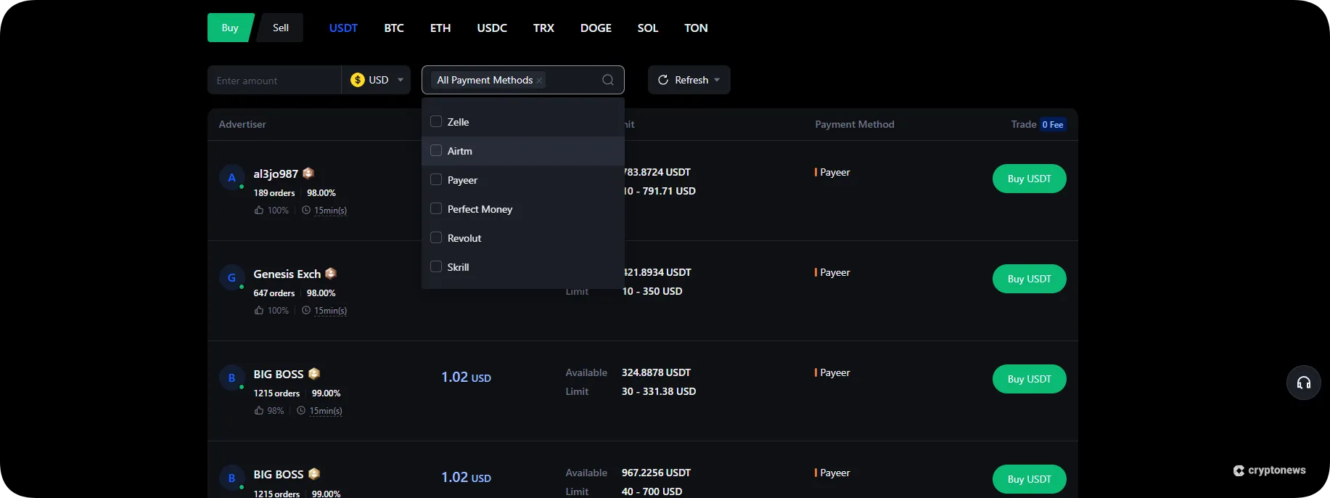Click al3jo987 avatar icon
This screenshot has height=498, width=1330.
tap(231, 177)
